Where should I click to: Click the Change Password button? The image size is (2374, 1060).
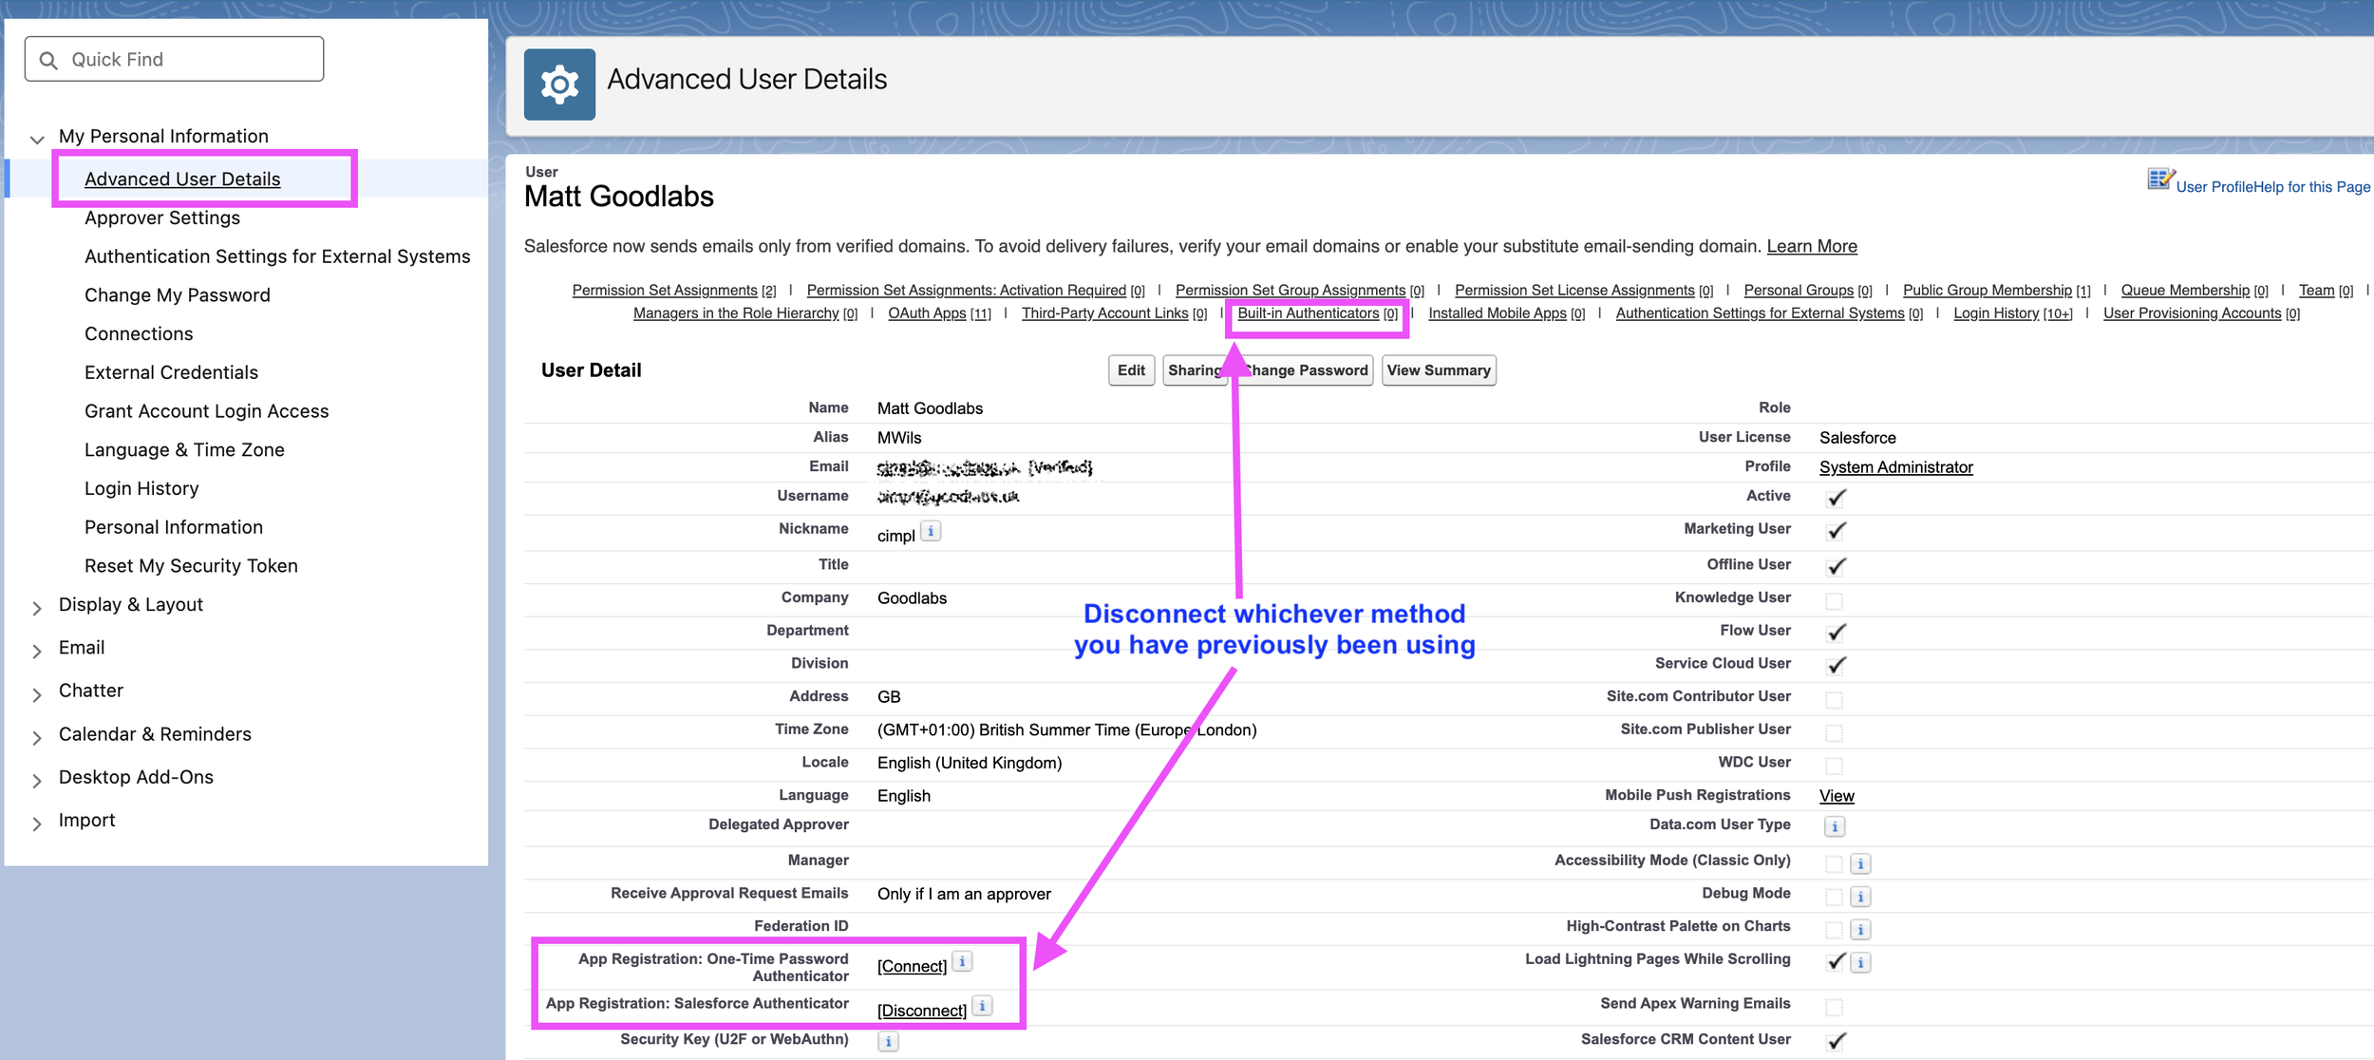click(1306, 370)
